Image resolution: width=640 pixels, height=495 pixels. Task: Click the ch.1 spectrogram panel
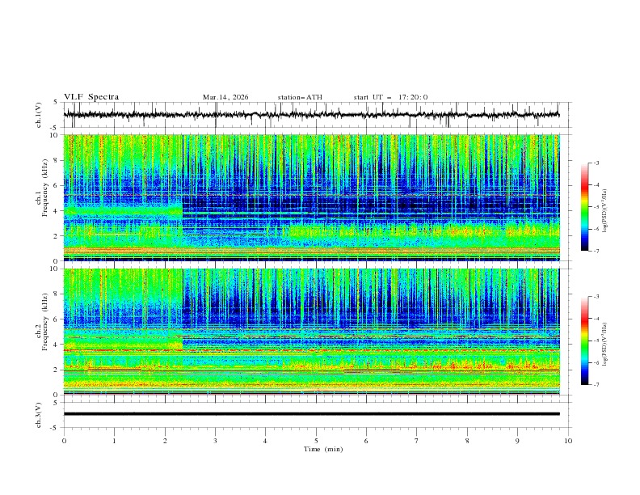(311, 197)
